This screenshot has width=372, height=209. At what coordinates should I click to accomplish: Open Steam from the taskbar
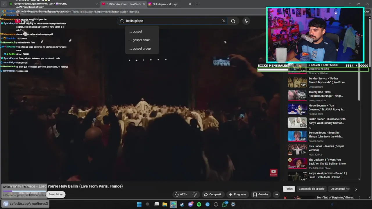pos(182,204)
